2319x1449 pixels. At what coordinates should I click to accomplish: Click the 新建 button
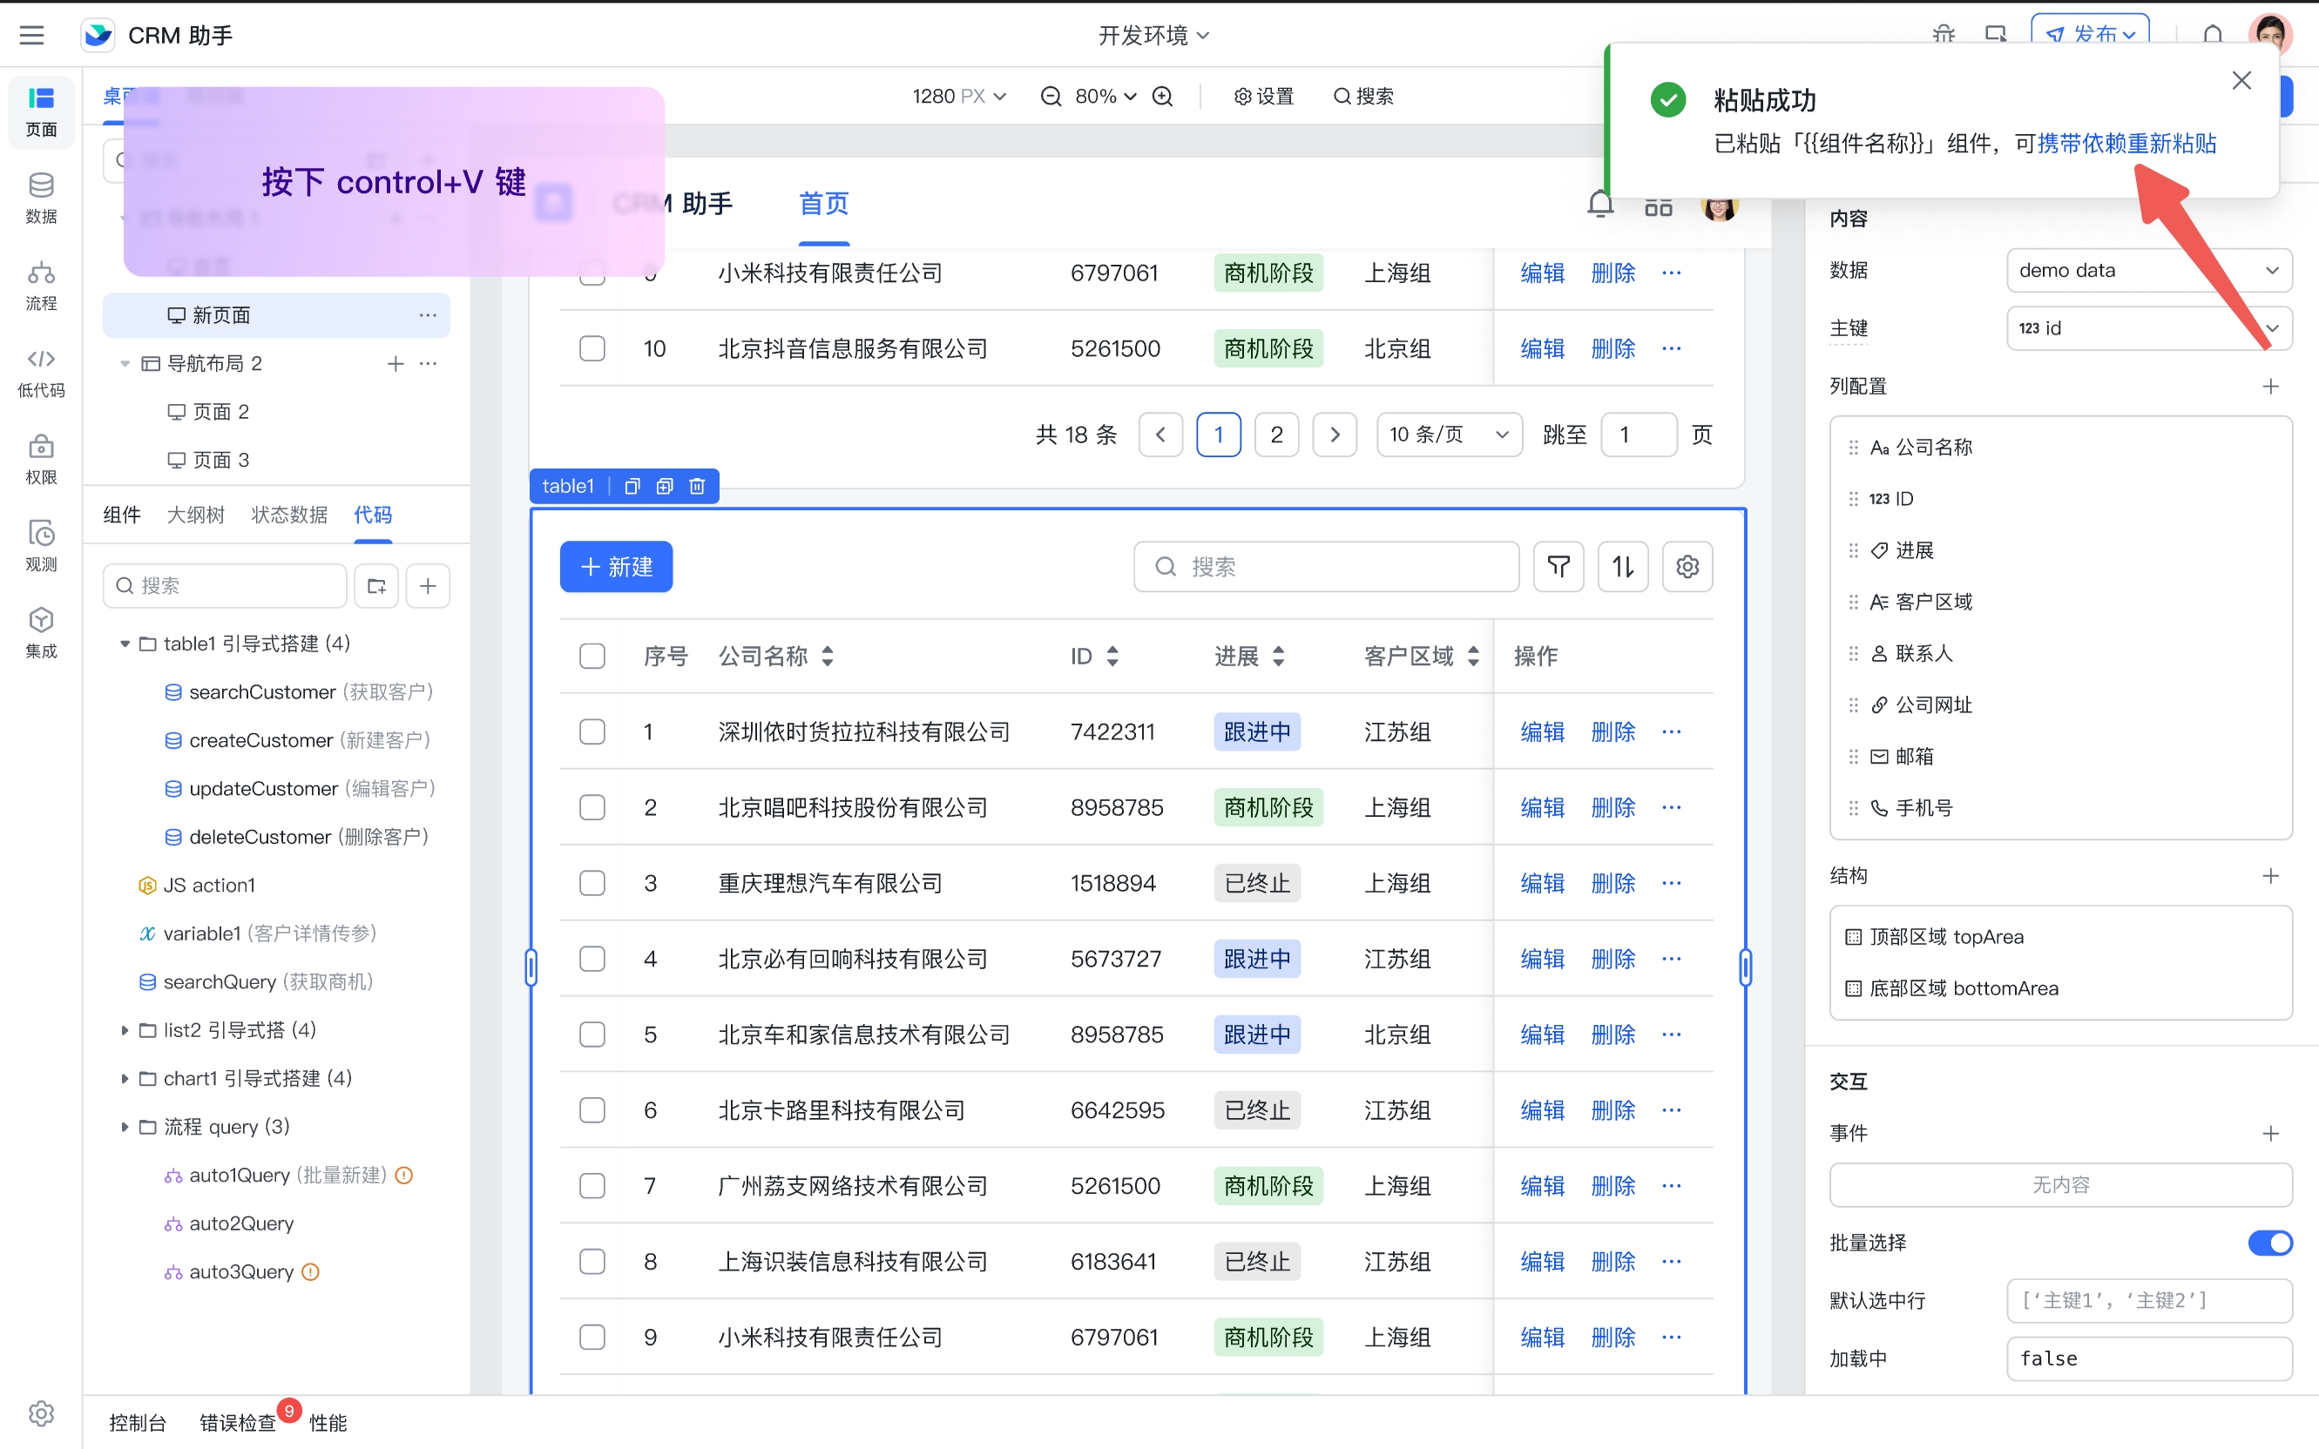click(615, 566)
